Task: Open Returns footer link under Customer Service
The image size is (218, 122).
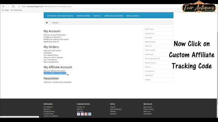Action: [80, 109]
